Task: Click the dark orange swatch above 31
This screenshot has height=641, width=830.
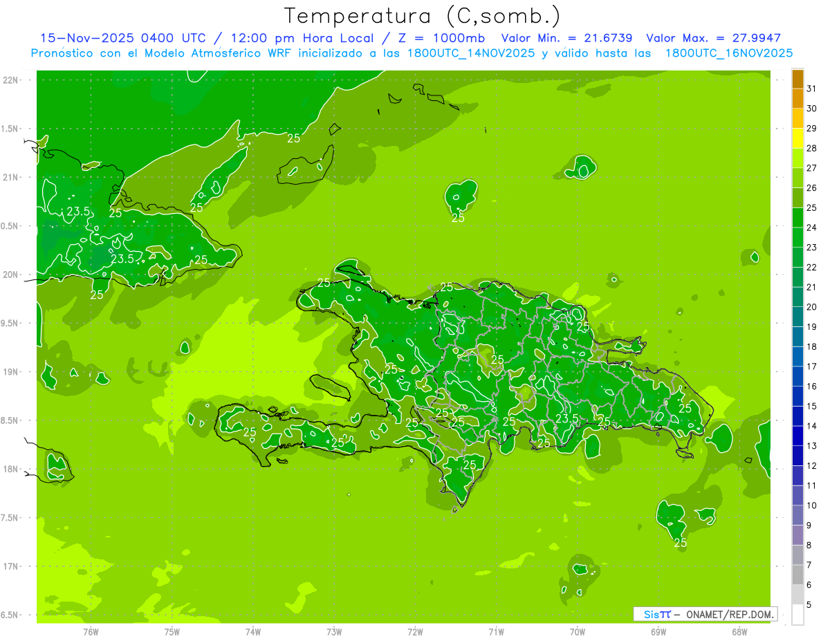Action: [797, 79]
